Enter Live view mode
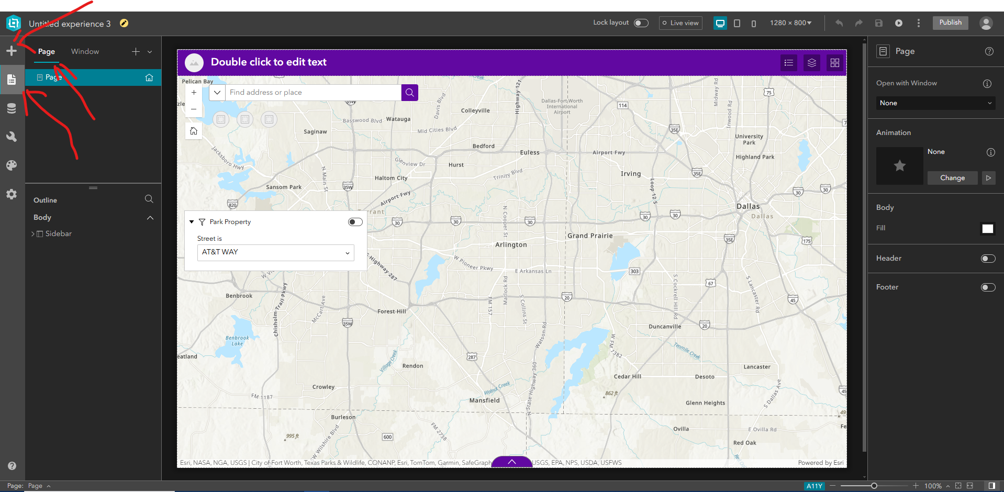The width and height of the screenshot is (1004, 492). point(680,23)
